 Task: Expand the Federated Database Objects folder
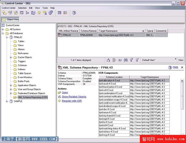pos(11,93)
